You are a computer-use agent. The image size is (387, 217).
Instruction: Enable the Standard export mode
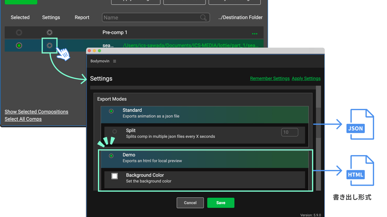(111, 111)
